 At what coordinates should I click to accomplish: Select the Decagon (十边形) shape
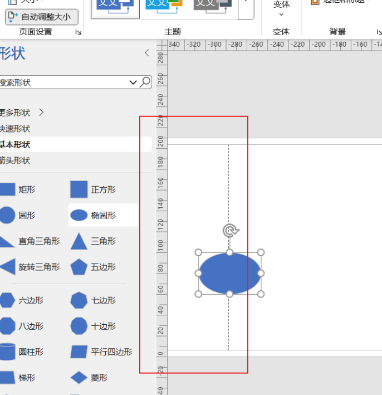point(93,326)
